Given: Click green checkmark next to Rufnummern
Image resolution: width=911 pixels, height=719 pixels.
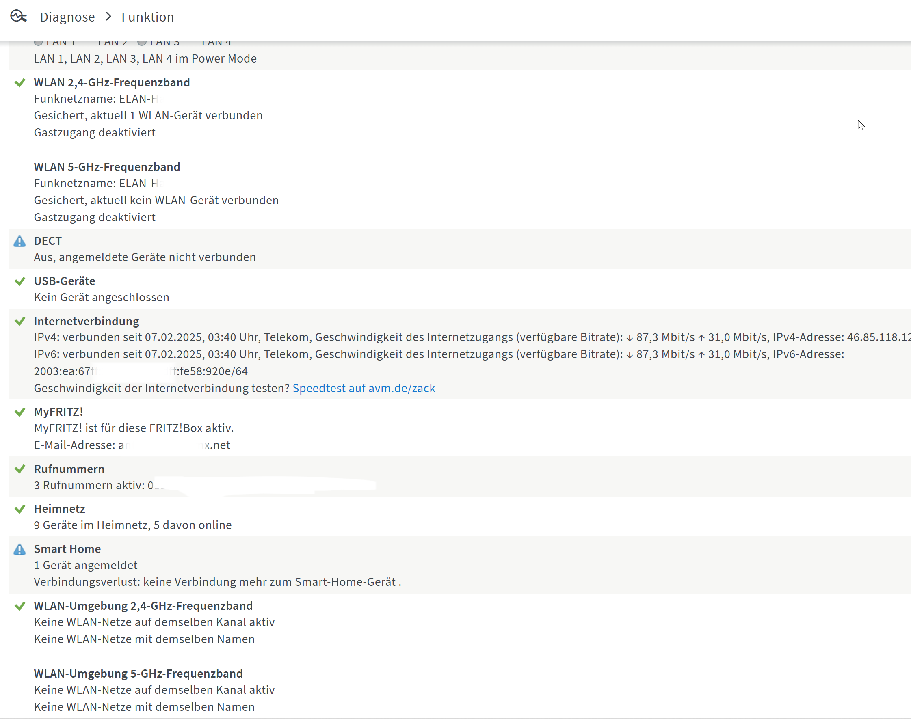Looking at the screenshot, I should [19, 469].
